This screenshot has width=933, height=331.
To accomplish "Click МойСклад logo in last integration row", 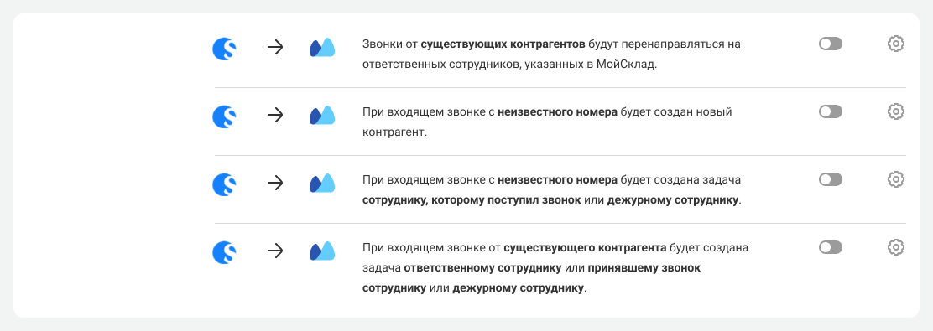I will [x=322, y=251].
